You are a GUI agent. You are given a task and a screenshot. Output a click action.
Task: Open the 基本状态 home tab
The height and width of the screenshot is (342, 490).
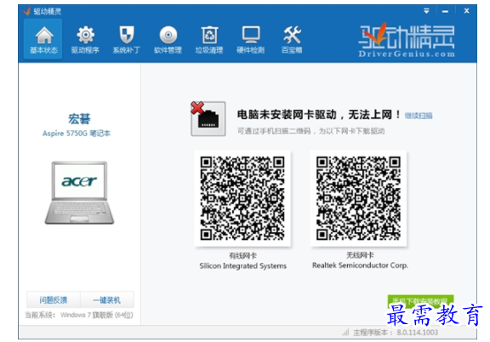coord(43,39)
